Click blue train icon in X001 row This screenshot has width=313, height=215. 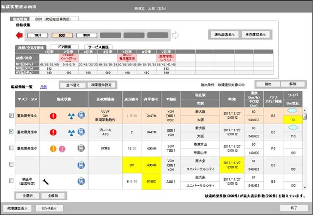[81, 165]
